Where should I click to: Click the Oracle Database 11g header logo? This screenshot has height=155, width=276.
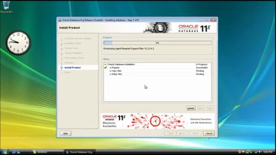[194, 28]
